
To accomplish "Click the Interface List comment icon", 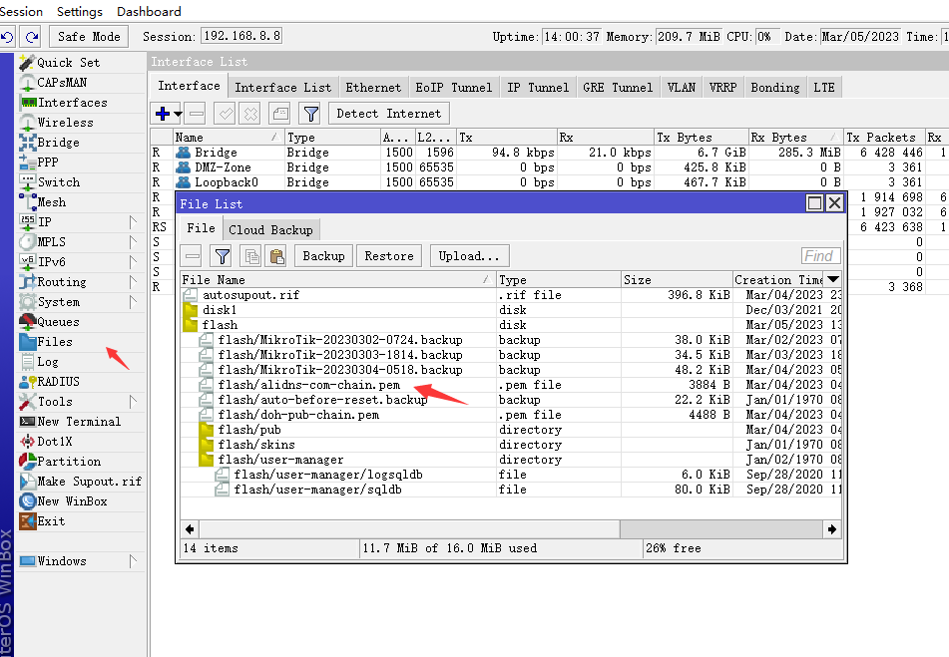I will (280, 114).
